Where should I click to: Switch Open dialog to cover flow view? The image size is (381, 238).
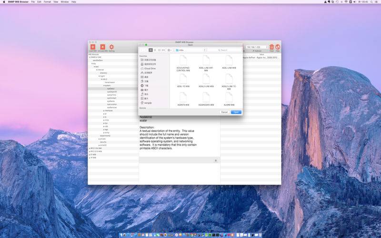click(x=163, y=50)
